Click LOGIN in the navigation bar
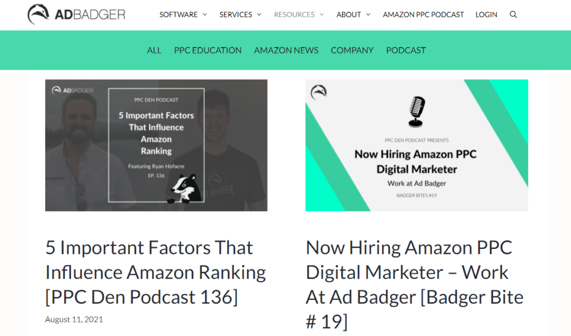571x336 pixels. click(486, 15)
